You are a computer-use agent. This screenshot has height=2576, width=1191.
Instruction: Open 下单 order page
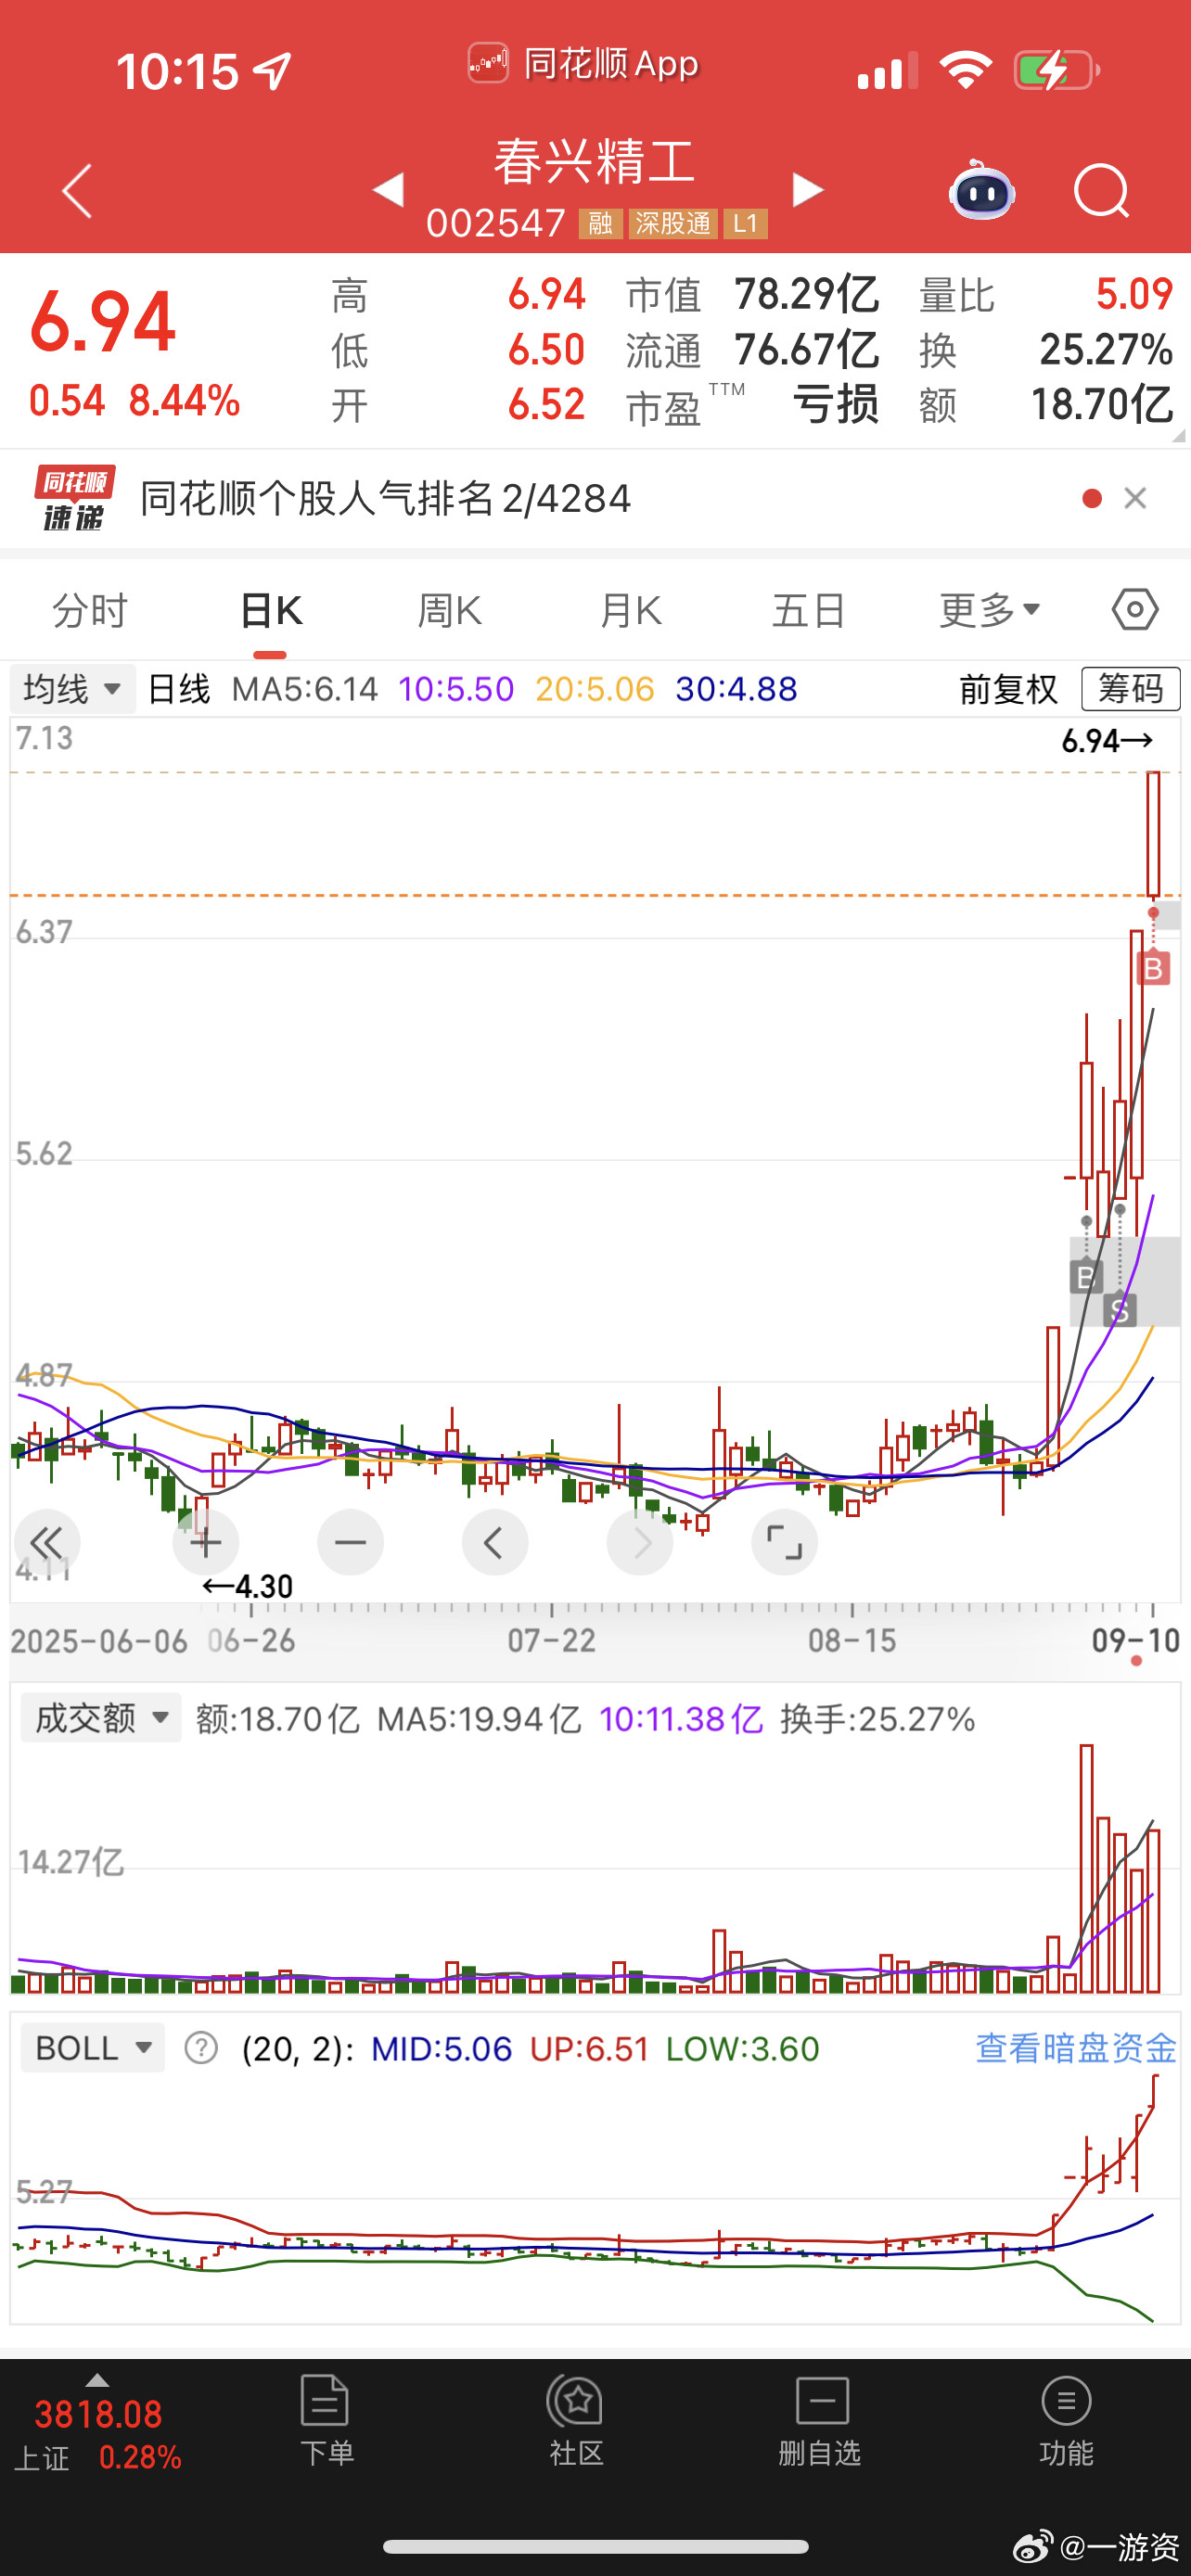pos(326,2420)
